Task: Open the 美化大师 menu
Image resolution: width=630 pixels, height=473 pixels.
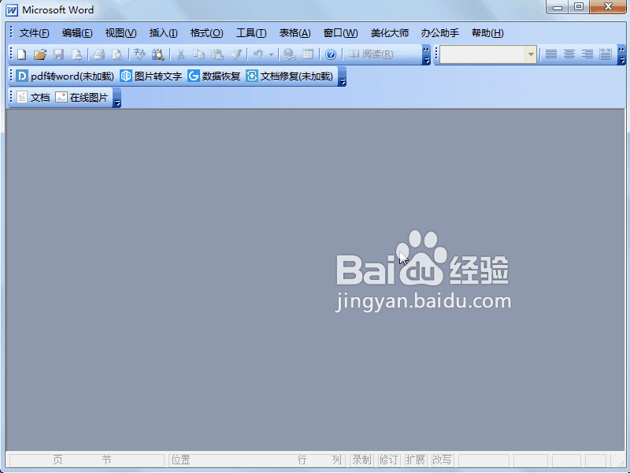Action: [389, 33]
